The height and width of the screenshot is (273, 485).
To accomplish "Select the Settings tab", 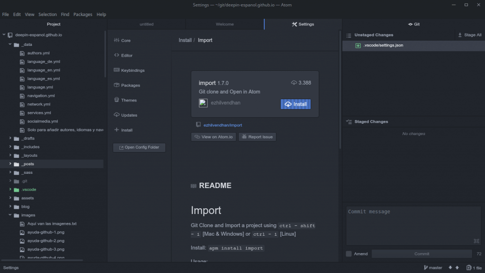I will 303,24.
